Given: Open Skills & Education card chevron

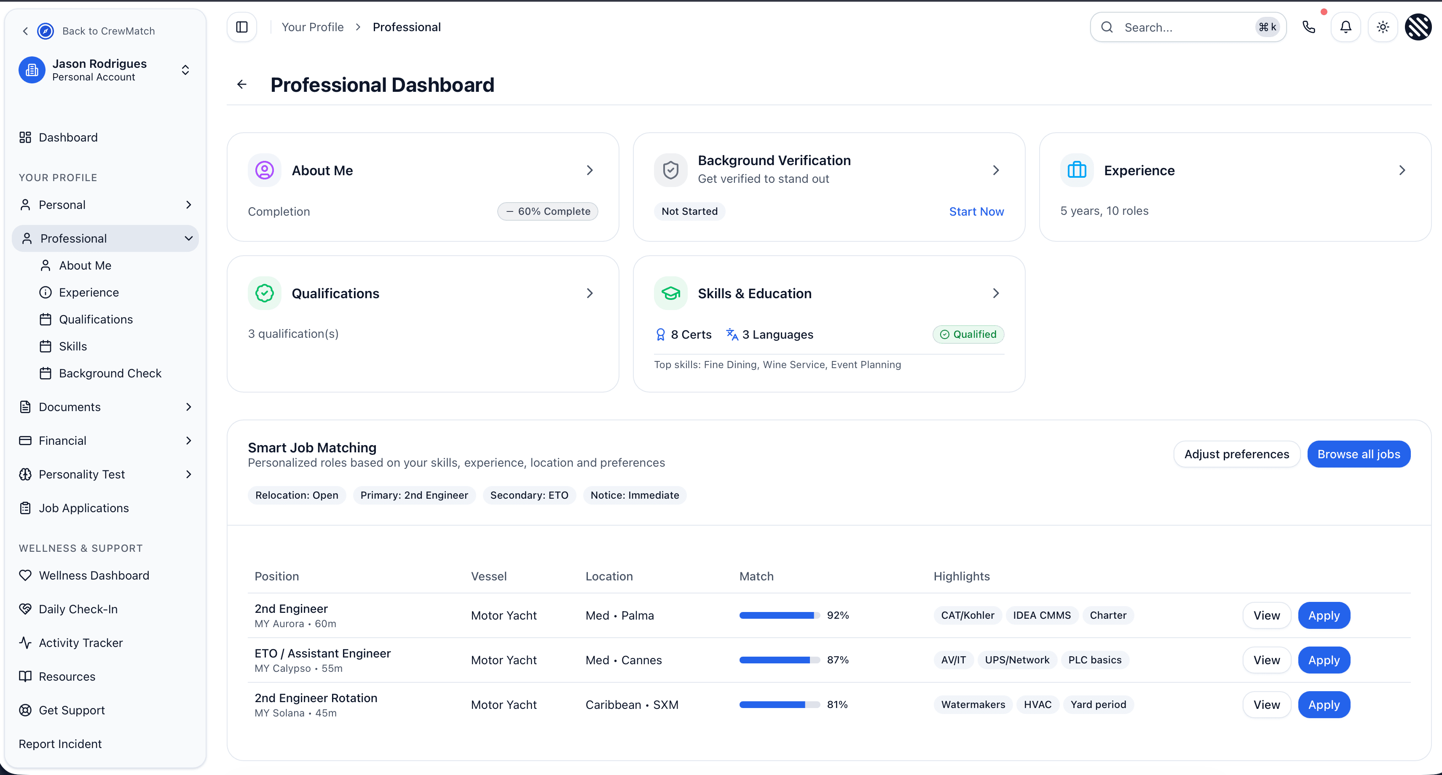Looking at the screenshot, I should 996,293.
